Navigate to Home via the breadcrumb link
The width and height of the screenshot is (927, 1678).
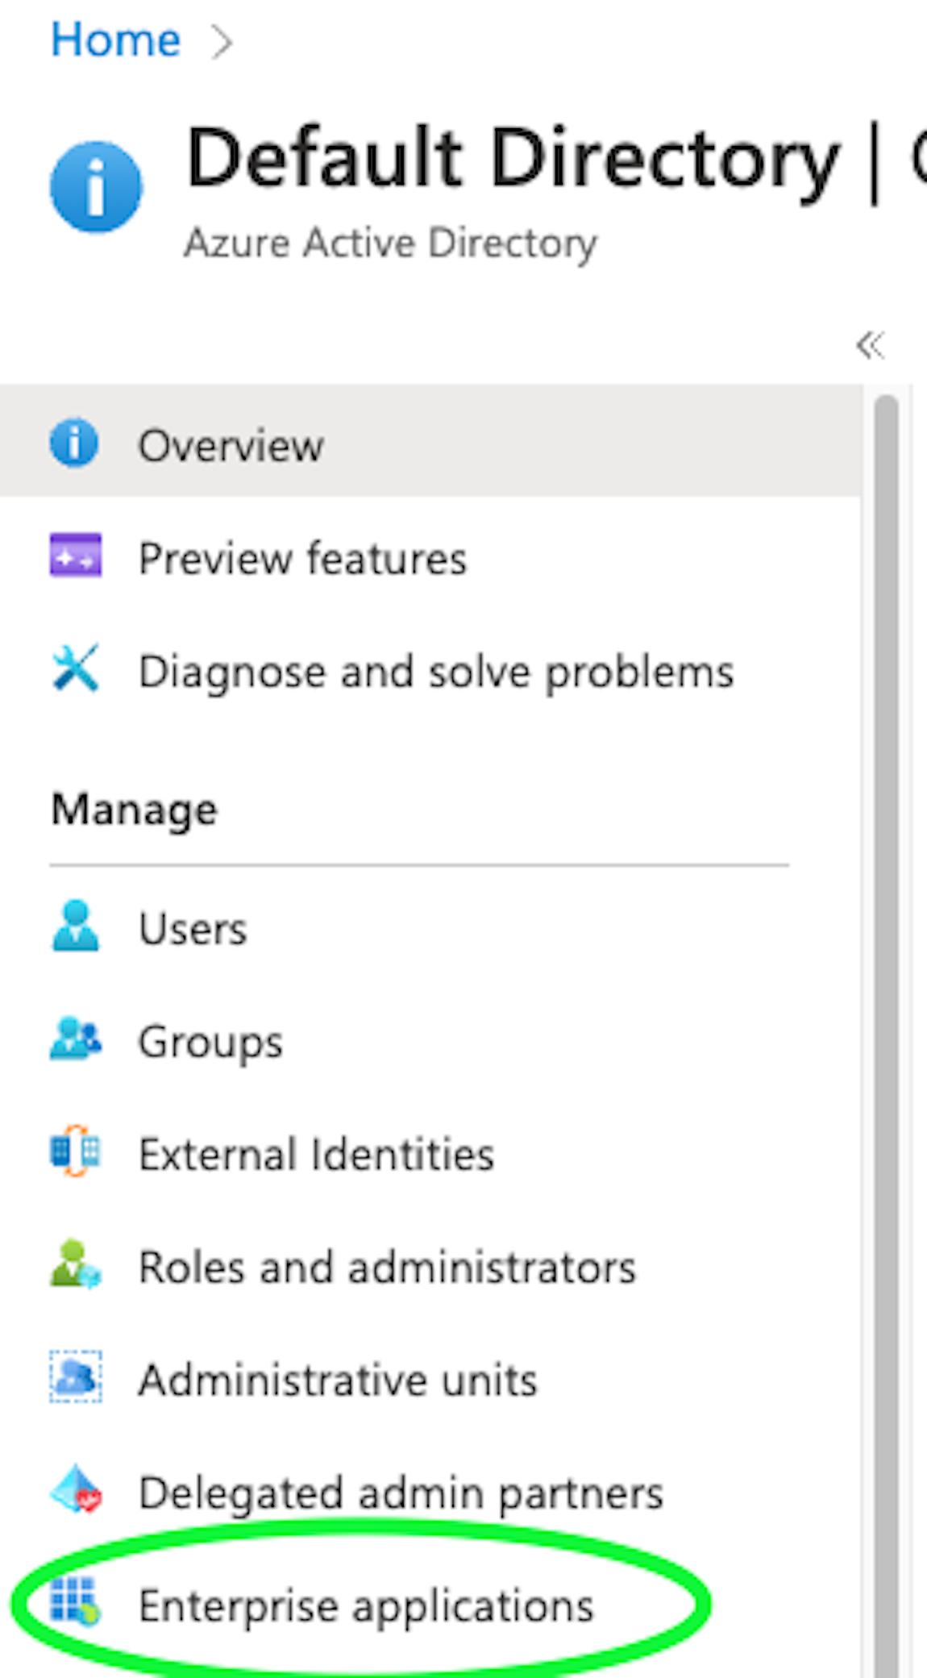[x=114, y=39]
